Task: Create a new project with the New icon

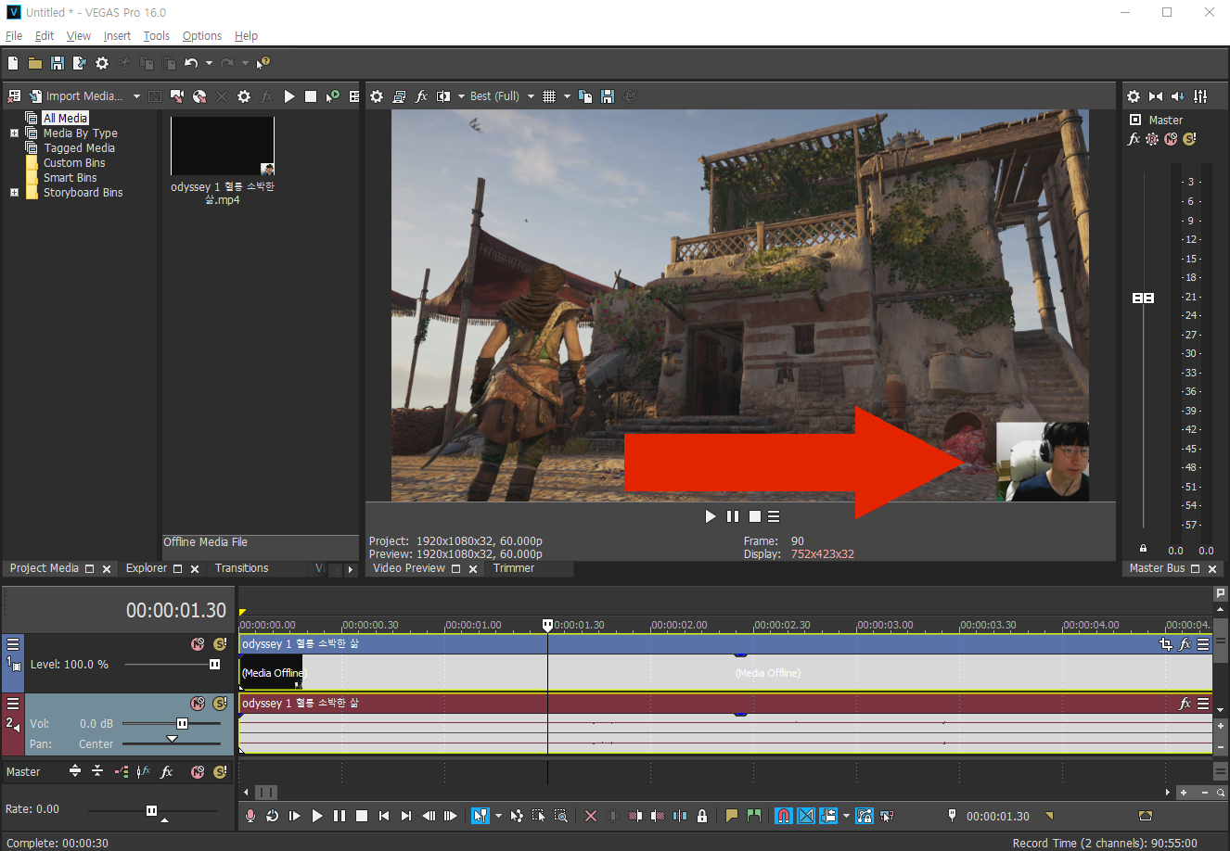Action: pyautogui.click(x=13, y=63)
